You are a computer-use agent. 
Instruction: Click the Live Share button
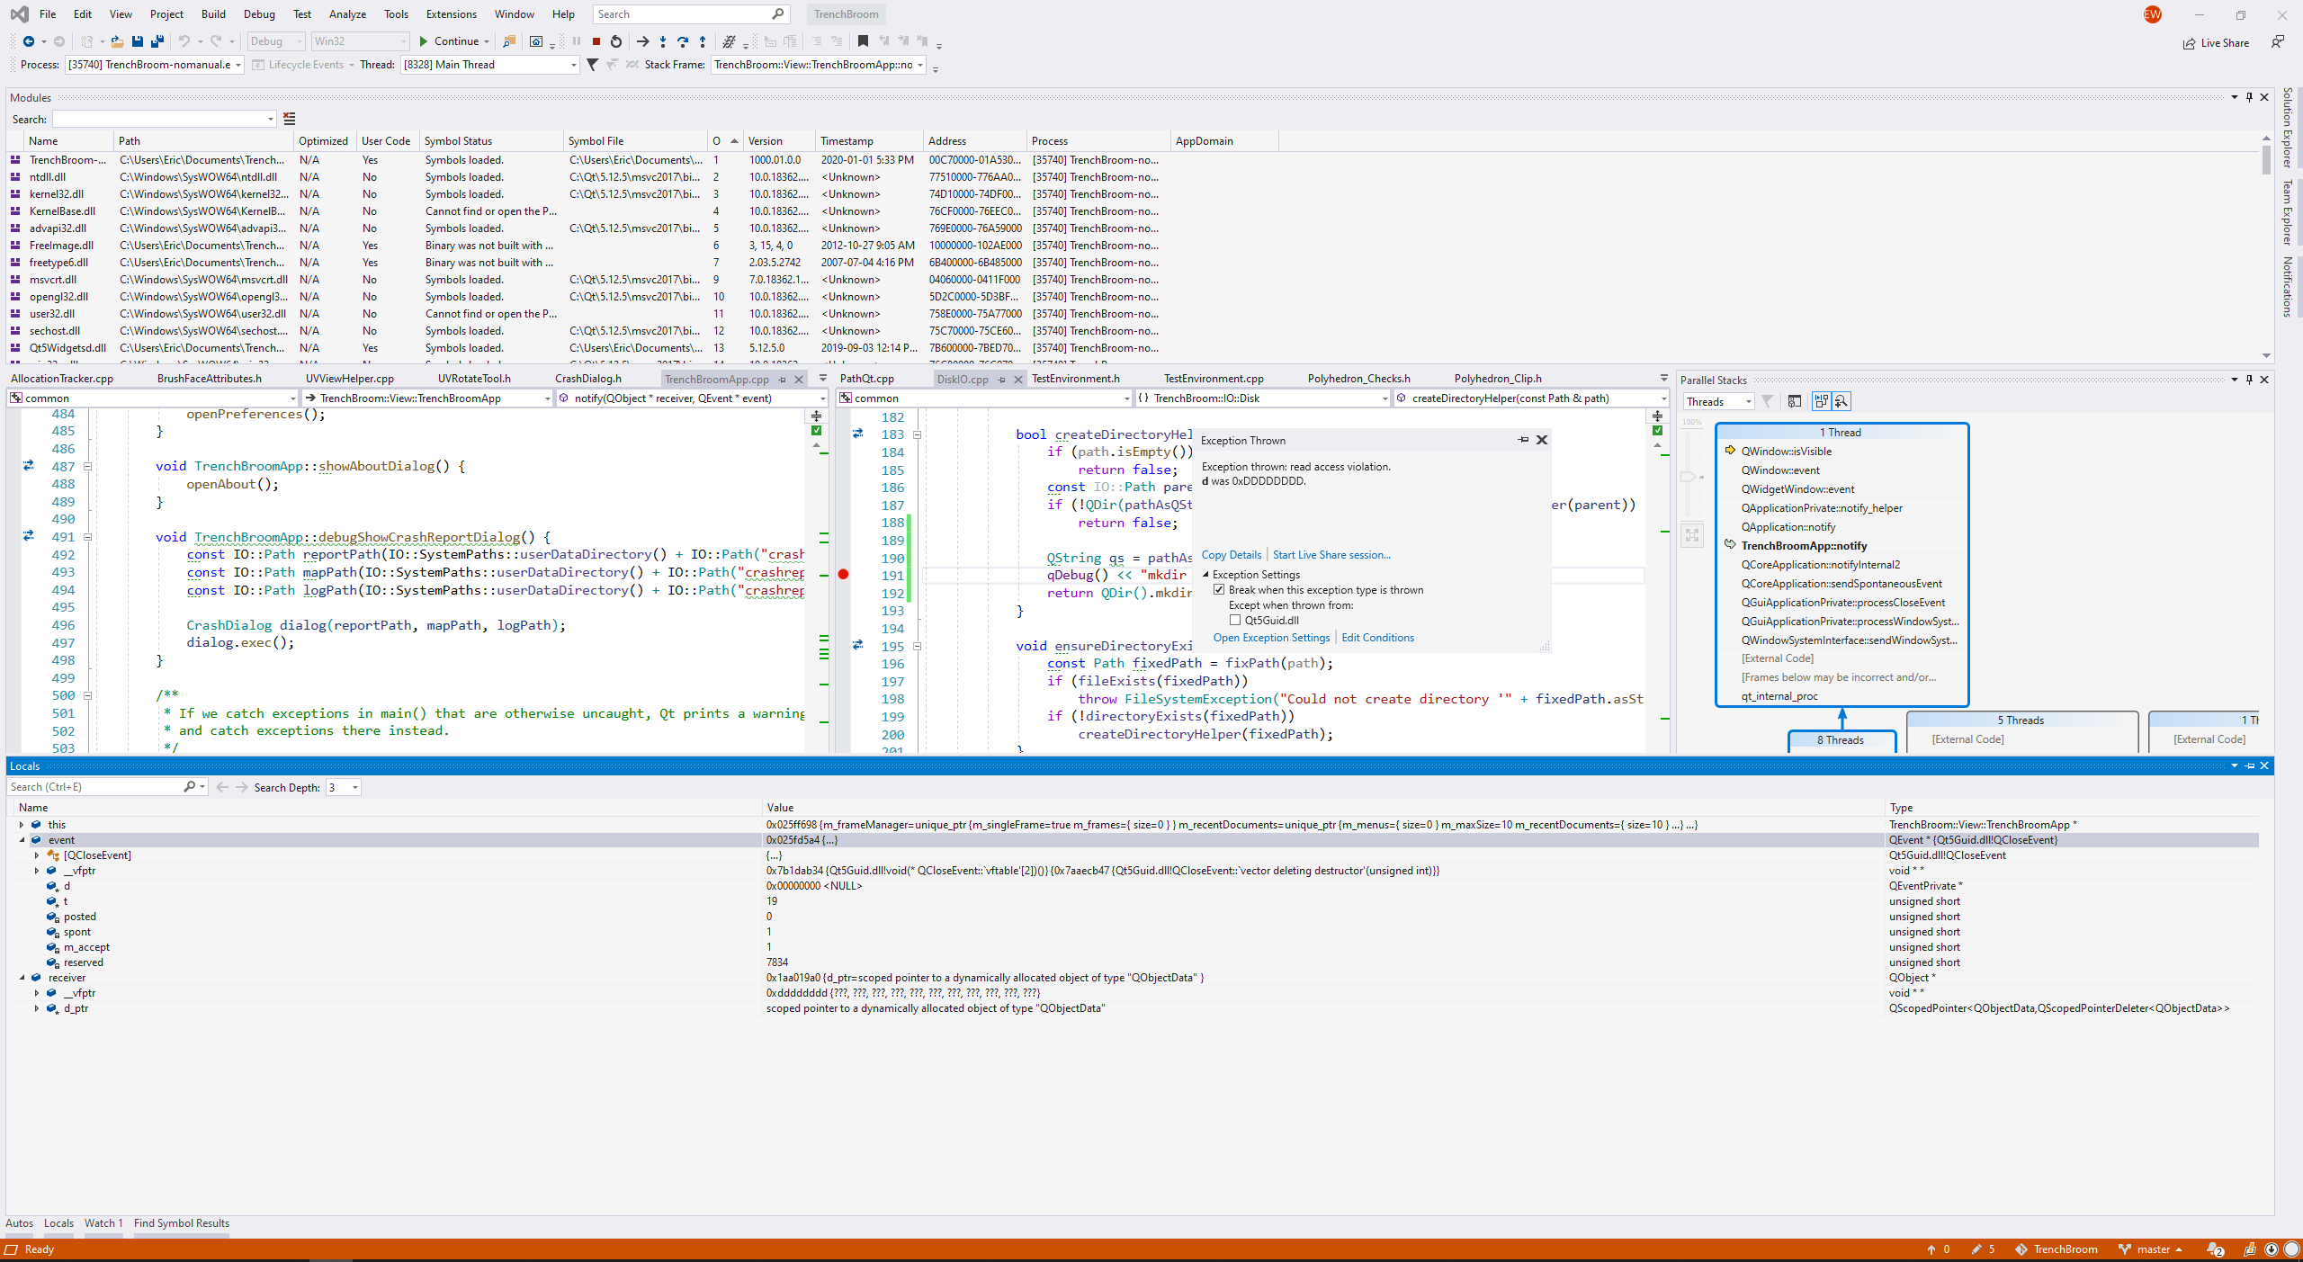(x=2216, y=43)
